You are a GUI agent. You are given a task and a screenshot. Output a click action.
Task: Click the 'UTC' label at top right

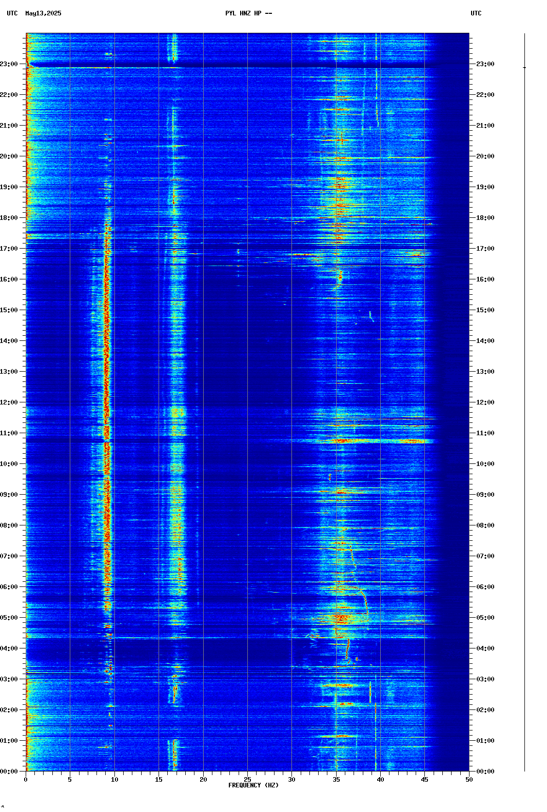pos(476,13)
